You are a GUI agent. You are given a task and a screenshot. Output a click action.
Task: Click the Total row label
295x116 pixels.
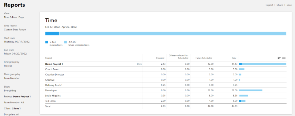pyautogui.click(x=48, y=106)
